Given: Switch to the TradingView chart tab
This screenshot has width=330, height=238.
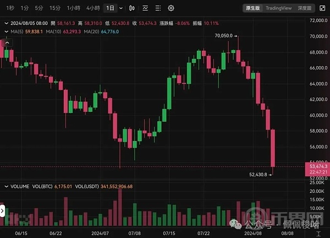Looking at the screenshot, I should [x=279, y=8].
